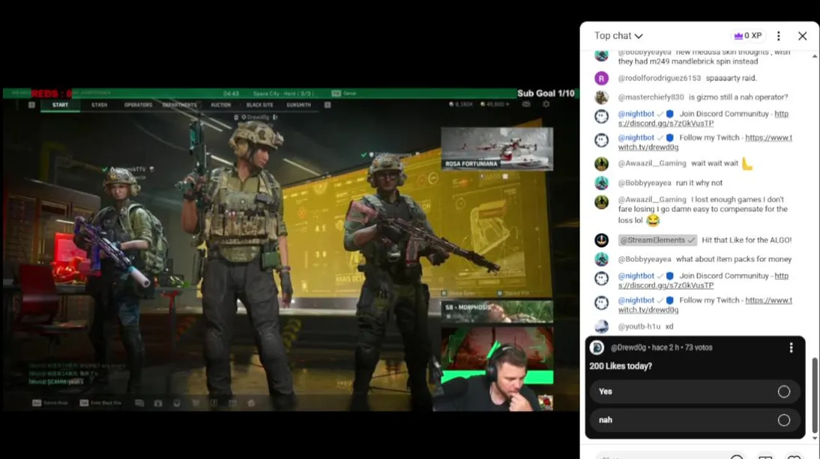Click Bobbyyeayea avatar beside 'run it why not'

602,183
